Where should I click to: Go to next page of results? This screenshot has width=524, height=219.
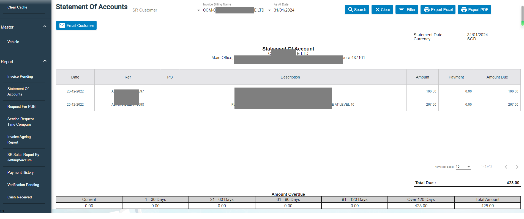tap(517, 167)
